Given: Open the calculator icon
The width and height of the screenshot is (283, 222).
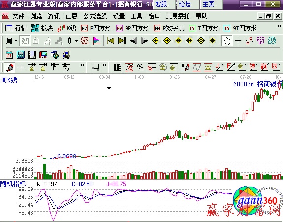Looking at the screenshot, I should tap(21, 55).
